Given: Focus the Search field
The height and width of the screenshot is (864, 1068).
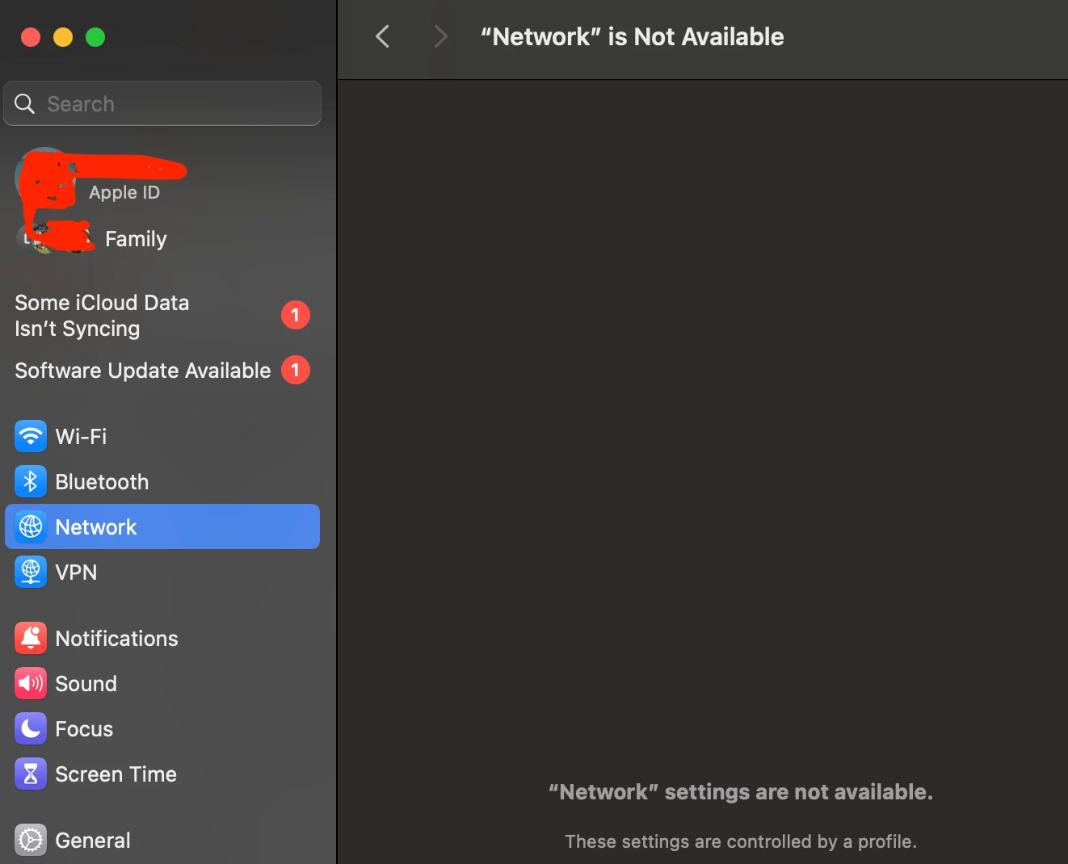Looking at the screenshot, I should 162,103.
